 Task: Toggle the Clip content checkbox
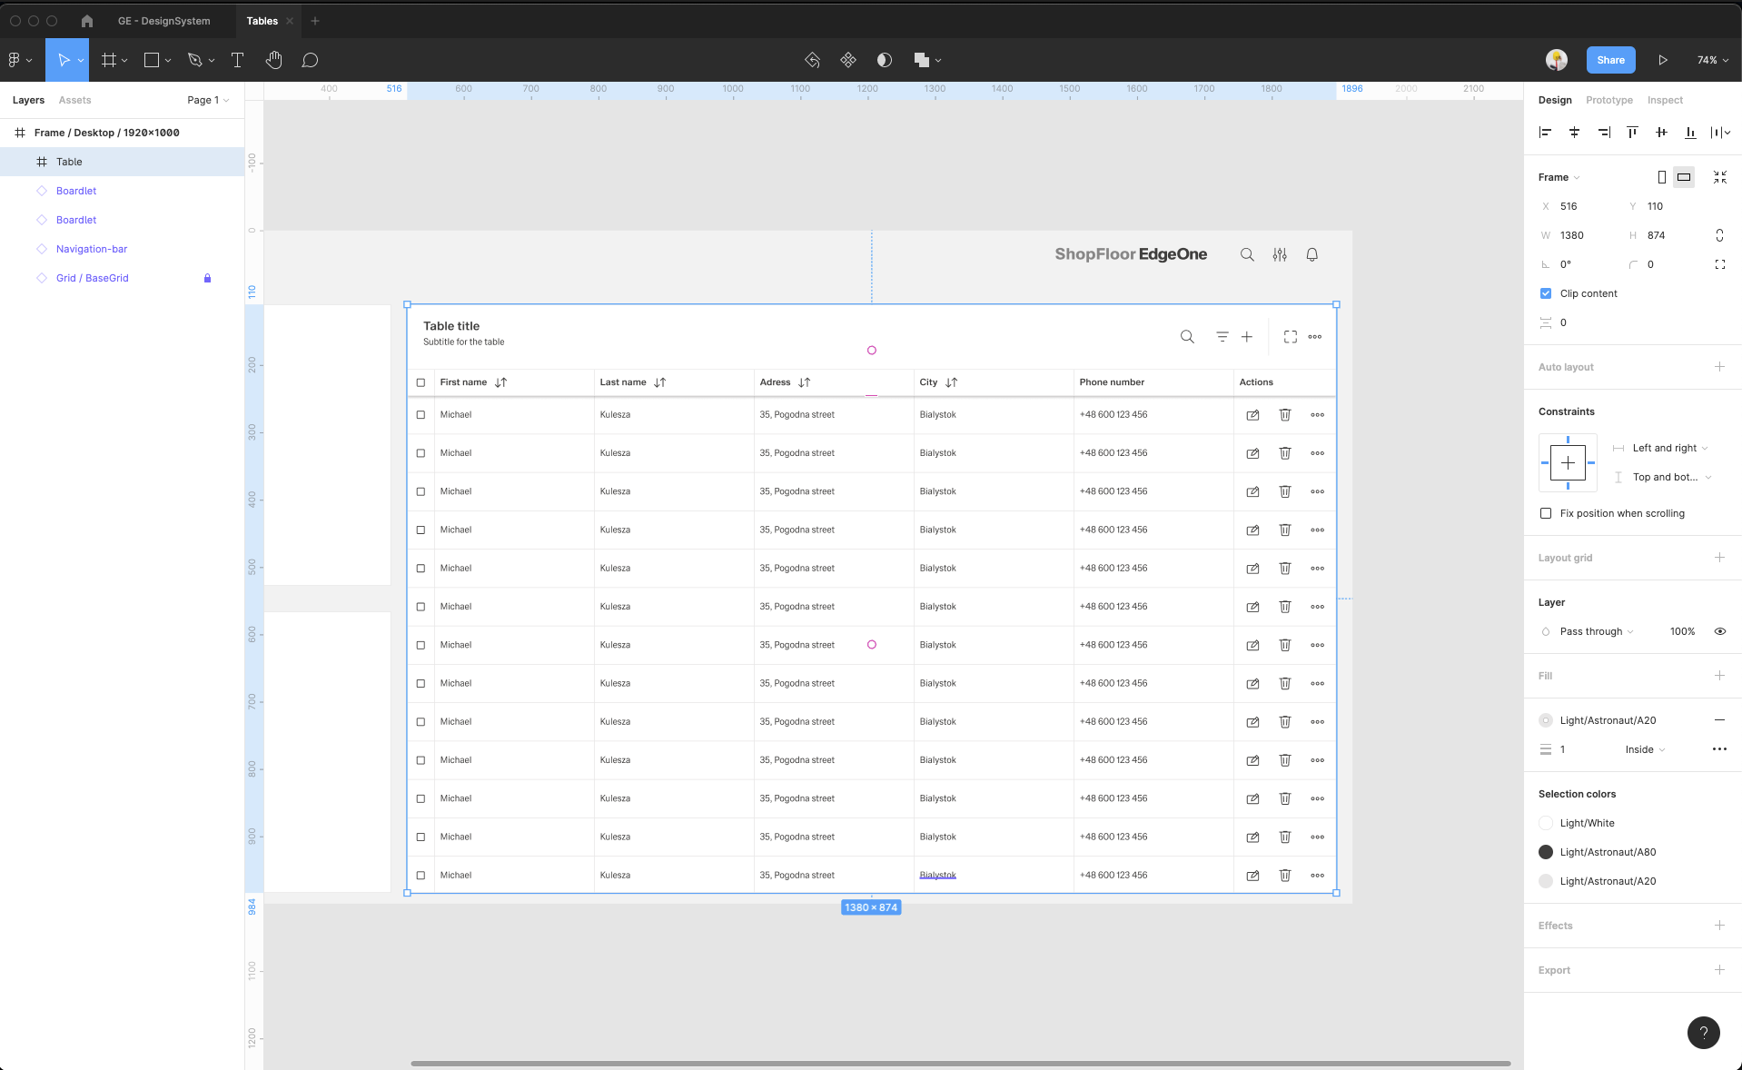(1546, 293)
